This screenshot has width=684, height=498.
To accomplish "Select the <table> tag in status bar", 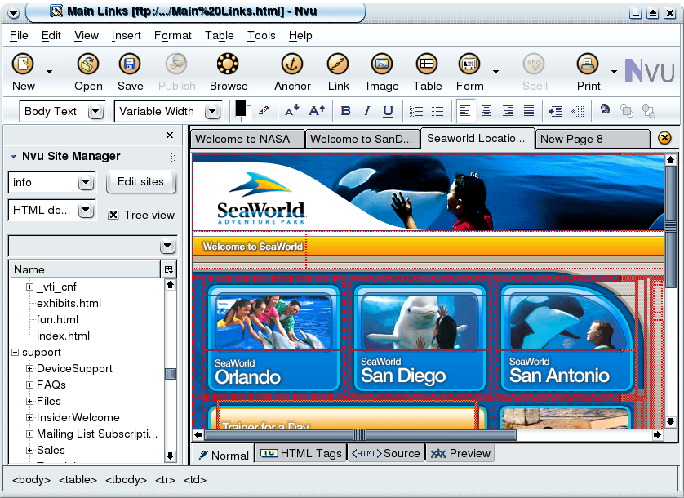I will (x=78, y=480).
